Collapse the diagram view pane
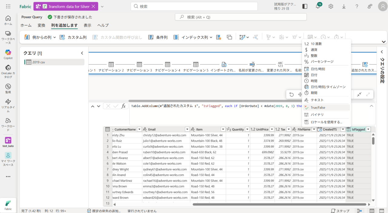 pos(359,94)
